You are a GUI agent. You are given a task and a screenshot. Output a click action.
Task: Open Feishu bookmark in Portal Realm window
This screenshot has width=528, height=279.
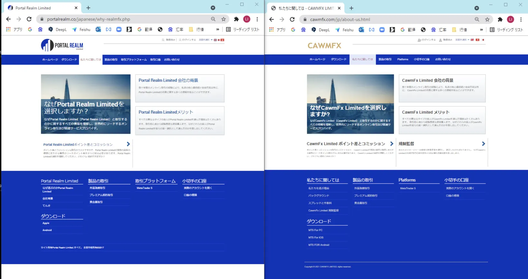pos(81,30)
